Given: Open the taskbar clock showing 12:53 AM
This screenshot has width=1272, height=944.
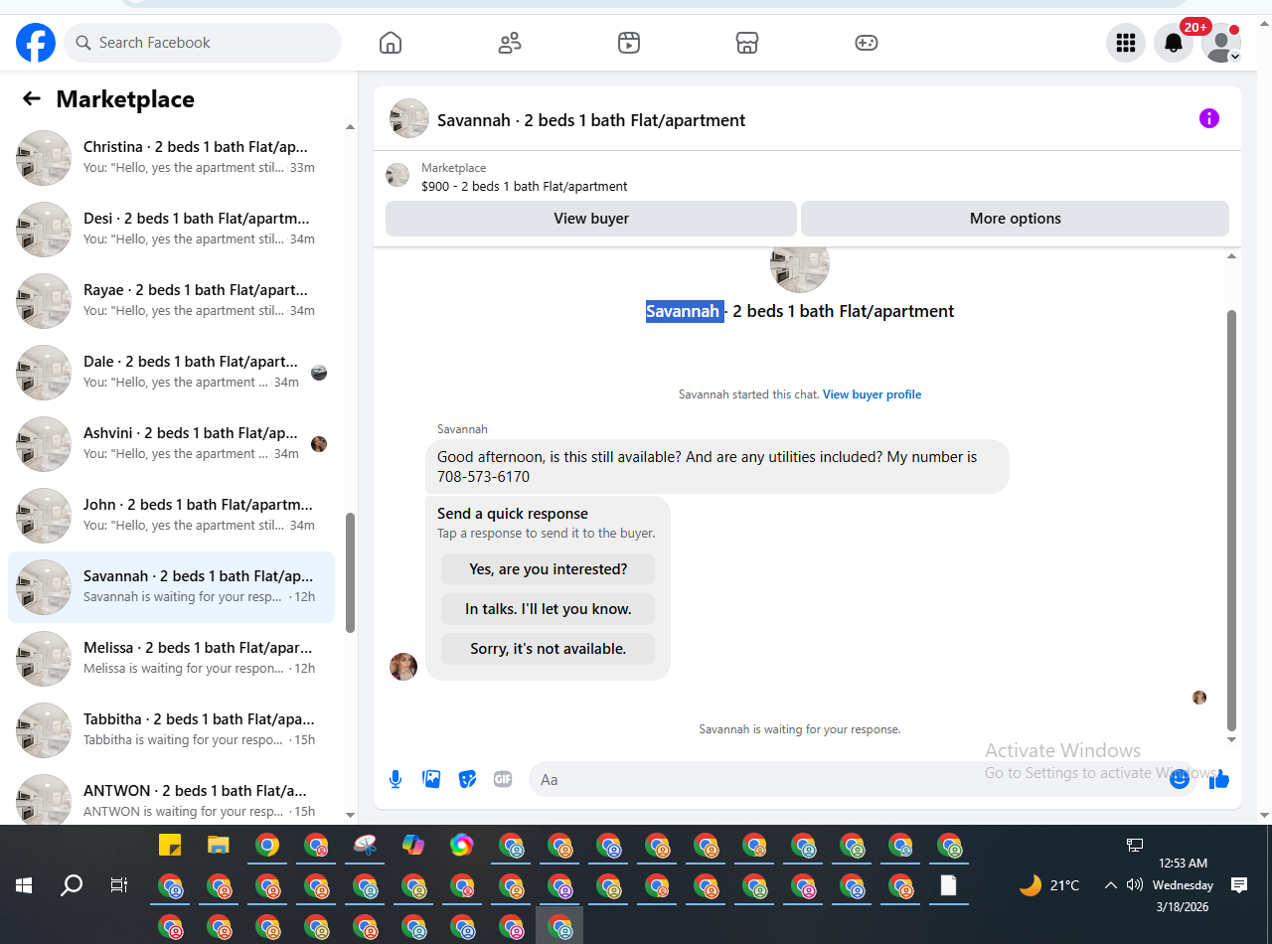Looking at the screenshot, I should 1183,884.
